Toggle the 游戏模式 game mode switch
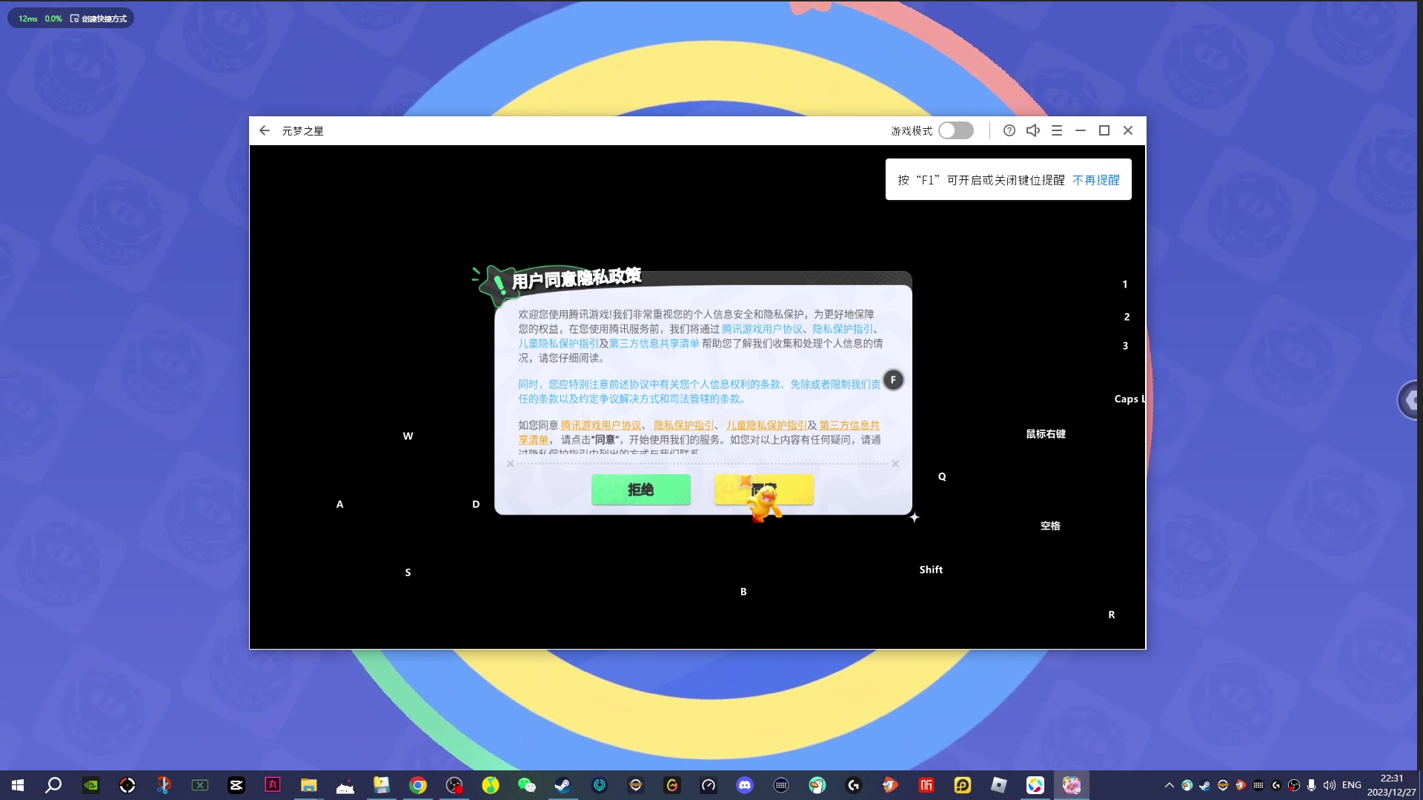 click(x=956, y=130)
